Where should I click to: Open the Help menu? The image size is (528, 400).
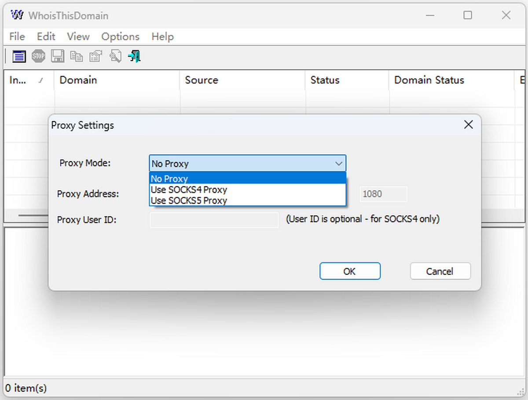point(163,36)
